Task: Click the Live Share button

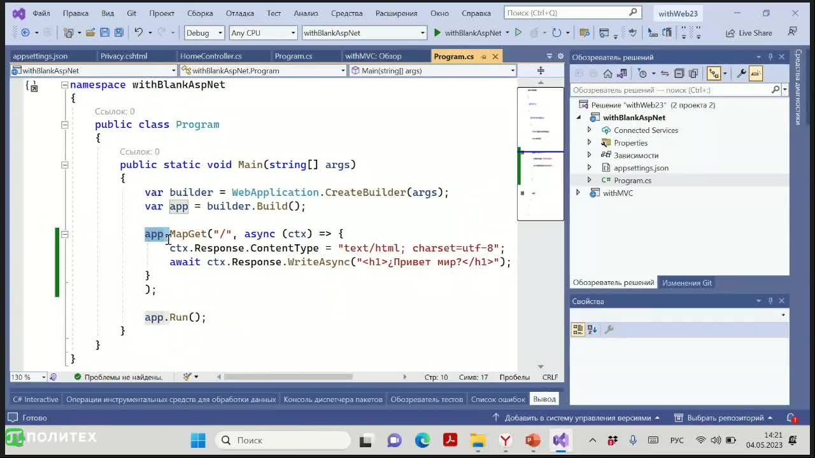Action: [749, 32]
